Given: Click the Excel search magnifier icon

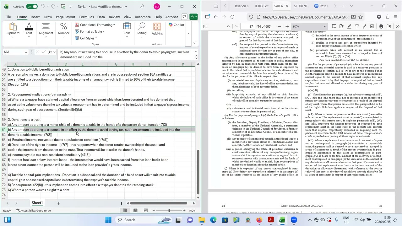Looking at the screenshot, I should 142,6.
